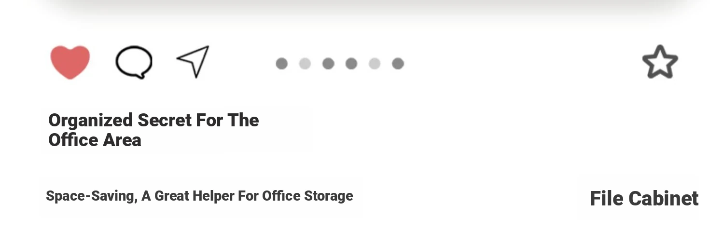This screenshot has height=231, width=724.
Task: Tap the Space-Saving caption text
Action: coord(199,196)
